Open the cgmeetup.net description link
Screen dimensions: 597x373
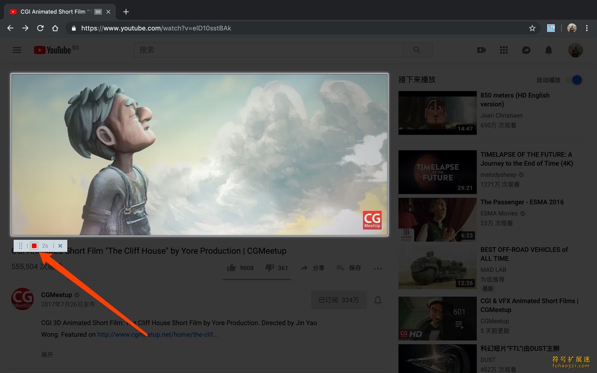(x=158, y=334)
